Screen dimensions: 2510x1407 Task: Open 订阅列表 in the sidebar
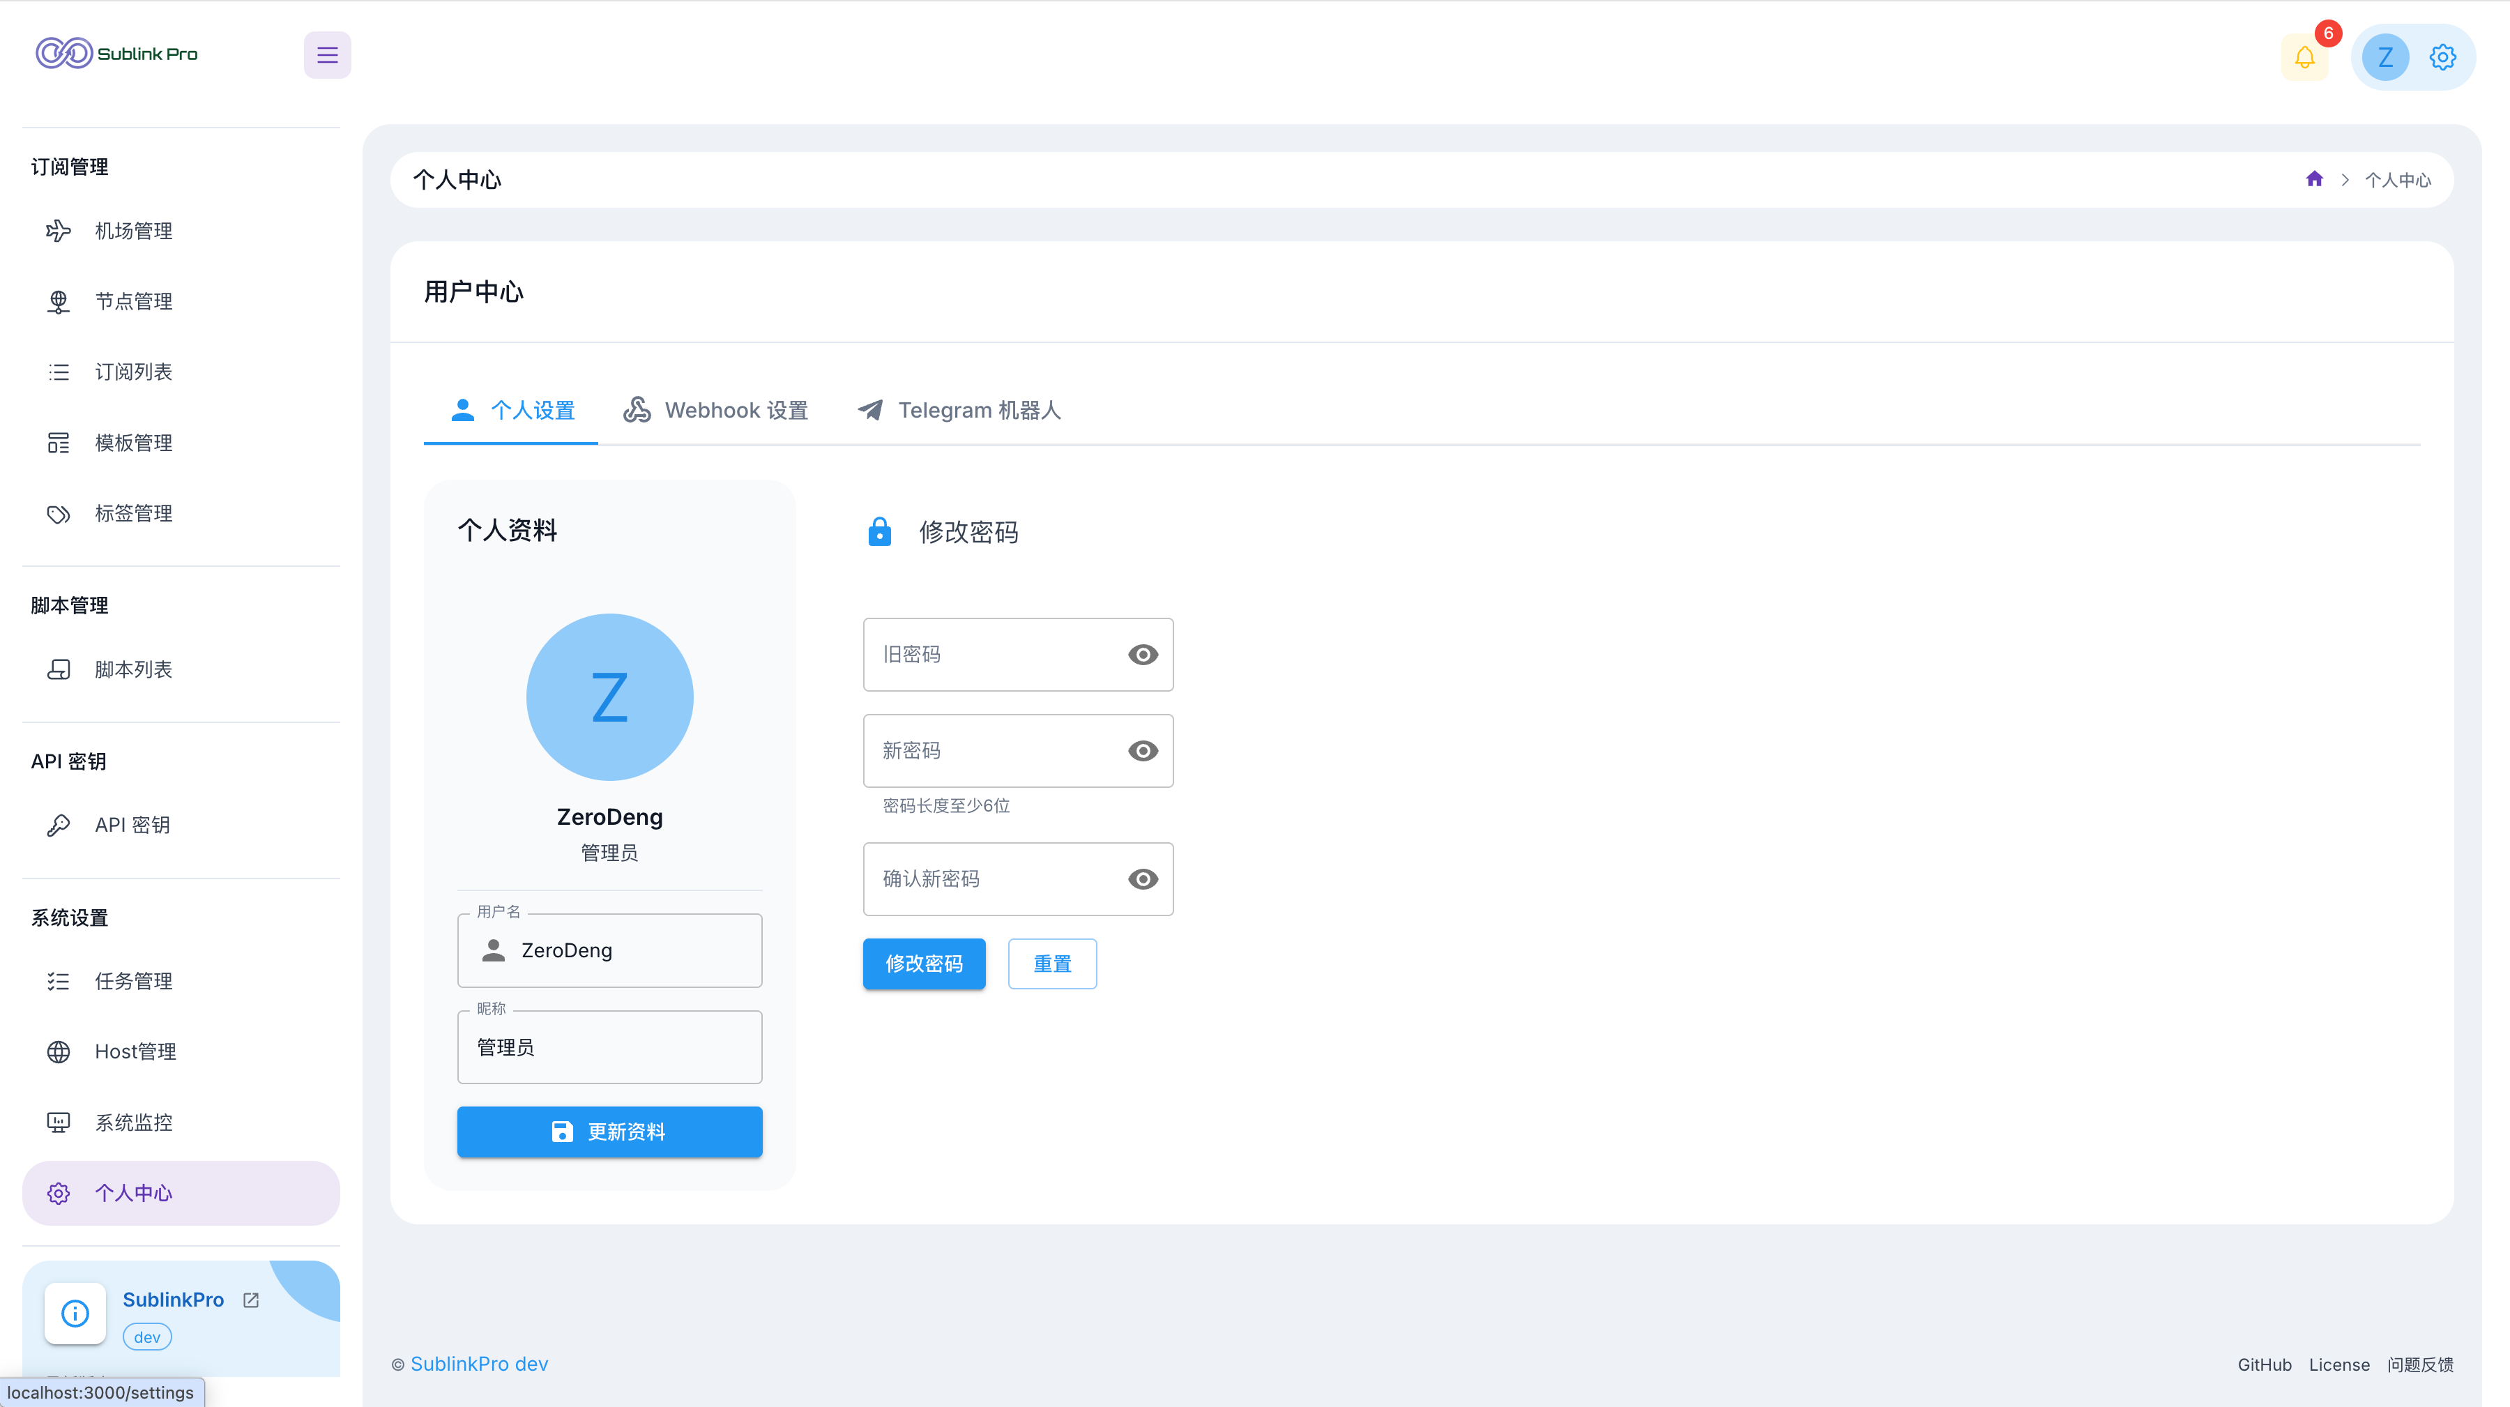coord(181,372)
